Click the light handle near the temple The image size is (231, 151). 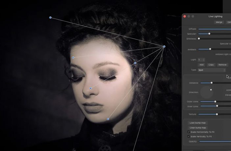(135, 63)
